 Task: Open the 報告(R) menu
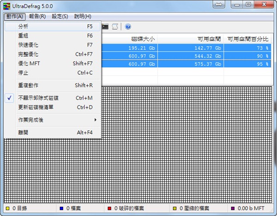coord(37,17)
